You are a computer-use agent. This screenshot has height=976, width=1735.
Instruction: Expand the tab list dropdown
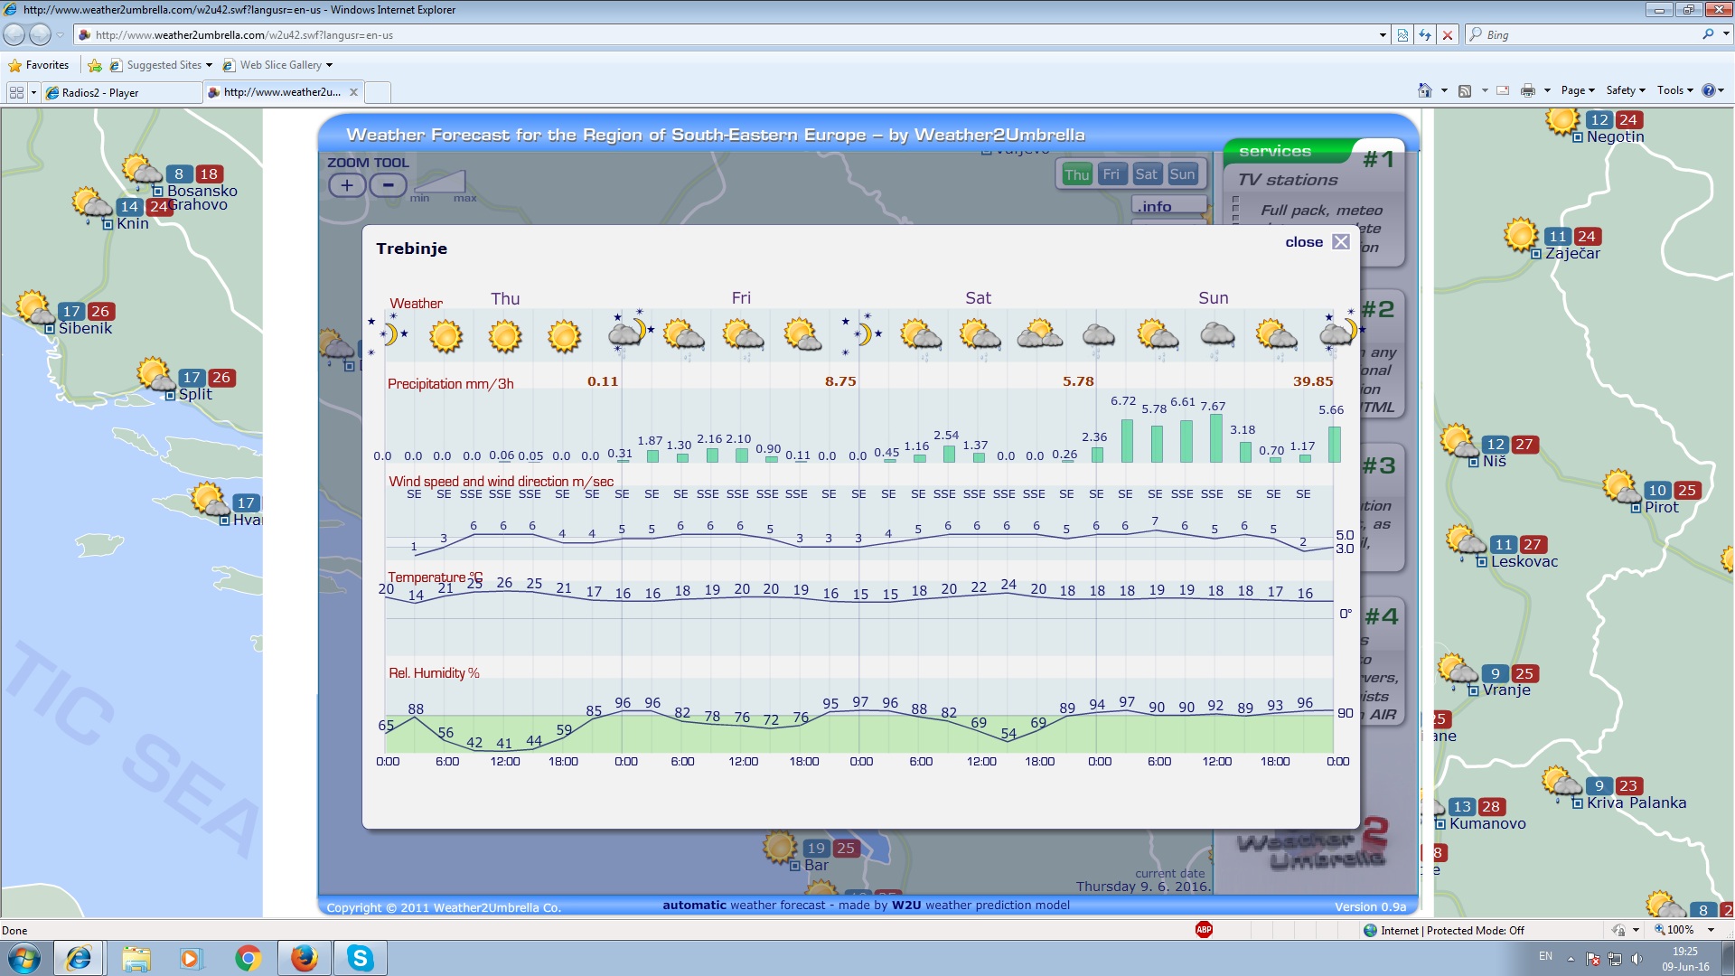(34, 92)
